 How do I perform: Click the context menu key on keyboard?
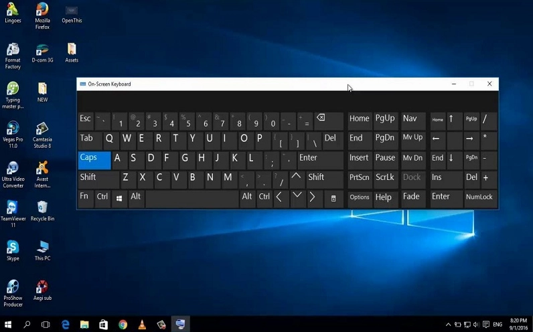pyautogui.click(x=333, y=199)
